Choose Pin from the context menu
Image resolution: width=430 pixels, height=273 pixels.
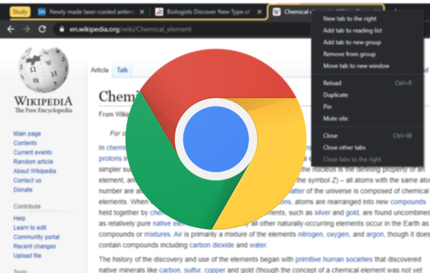point(368,107)
